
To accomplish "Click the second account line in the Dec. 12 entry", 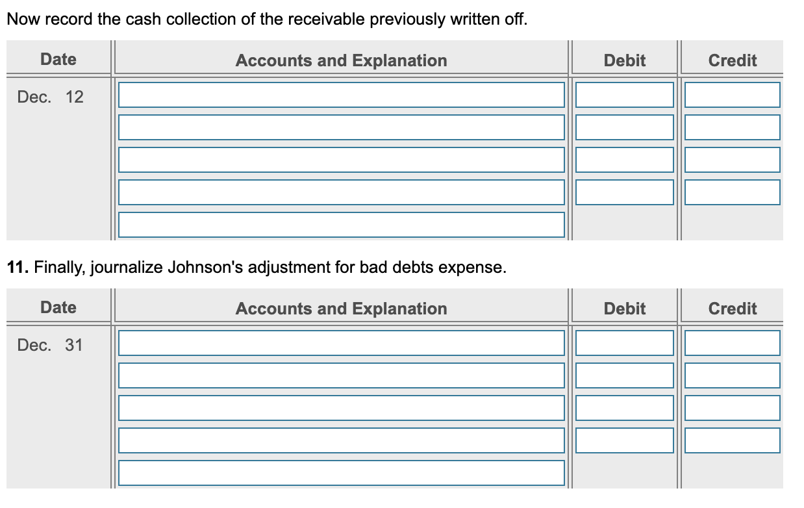I will 341,127.
